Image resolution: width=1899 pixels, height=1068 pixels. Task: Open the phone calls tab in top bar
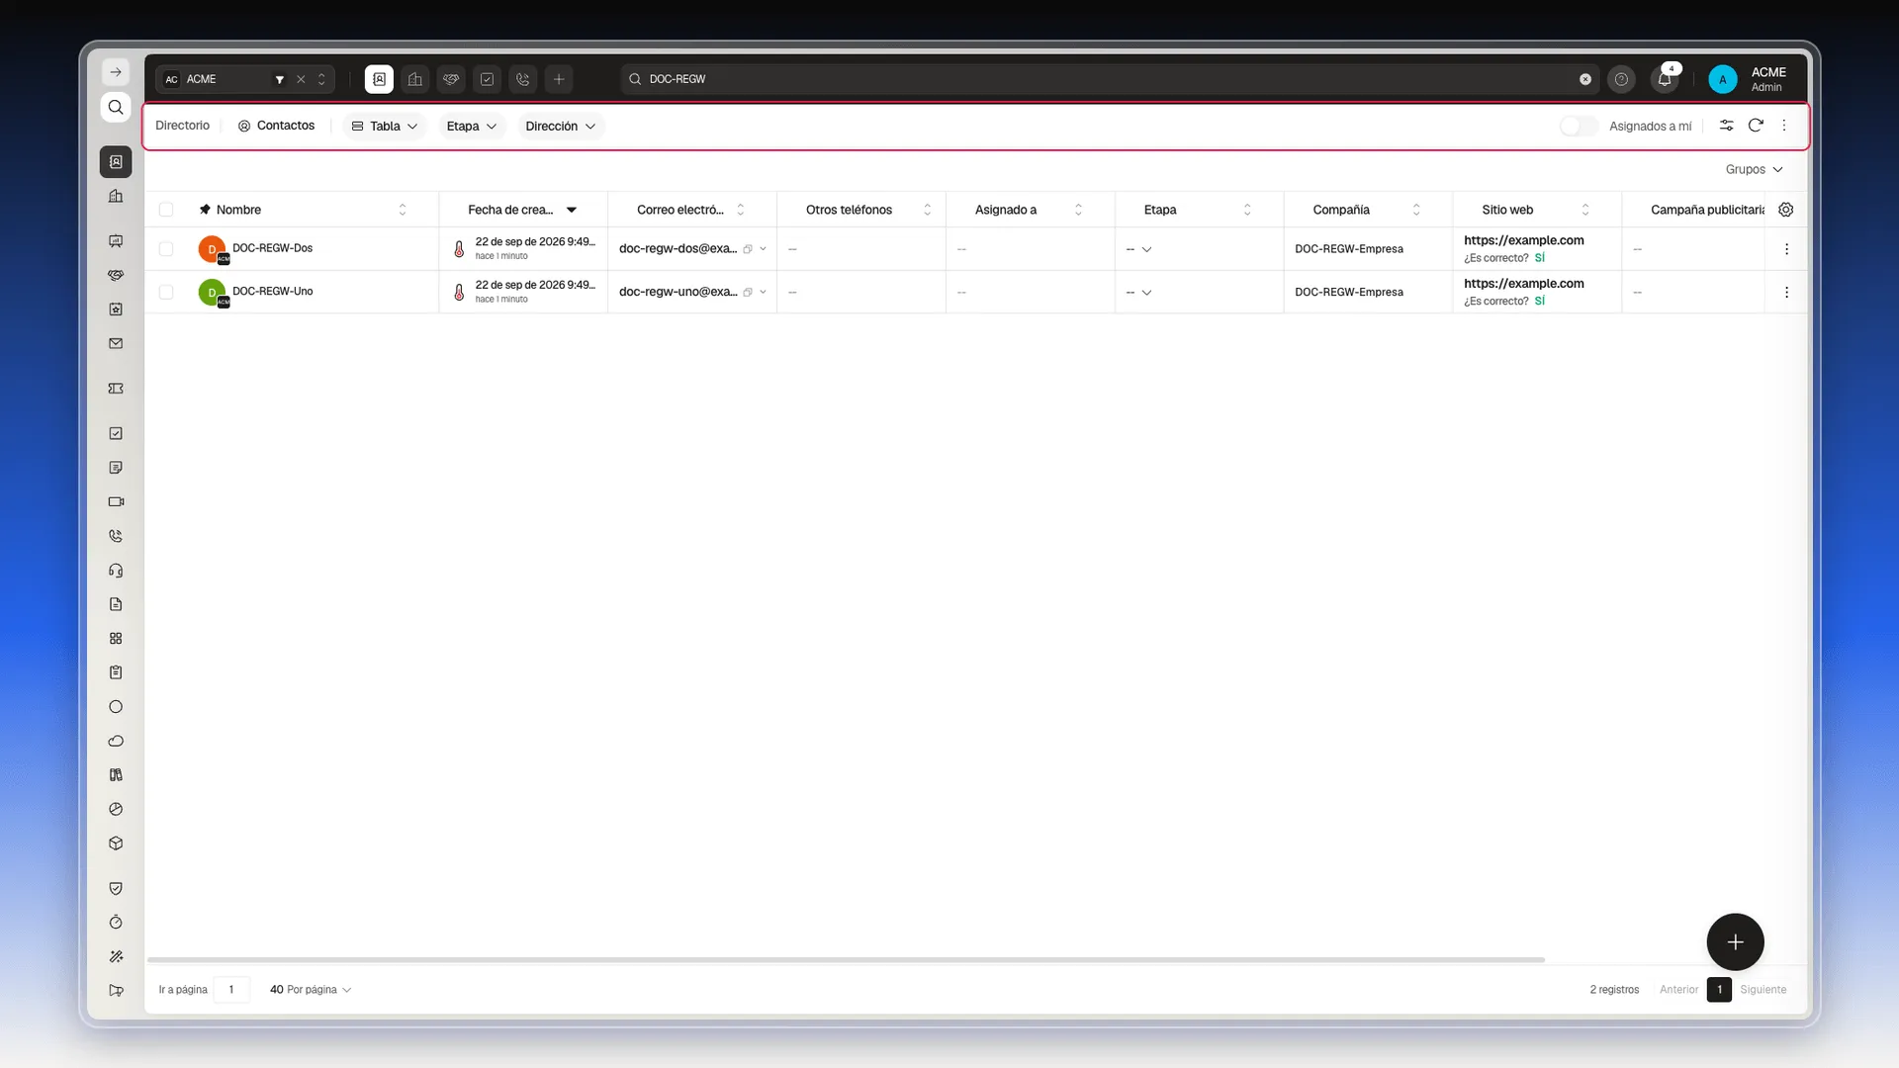[x=523, y=79]
